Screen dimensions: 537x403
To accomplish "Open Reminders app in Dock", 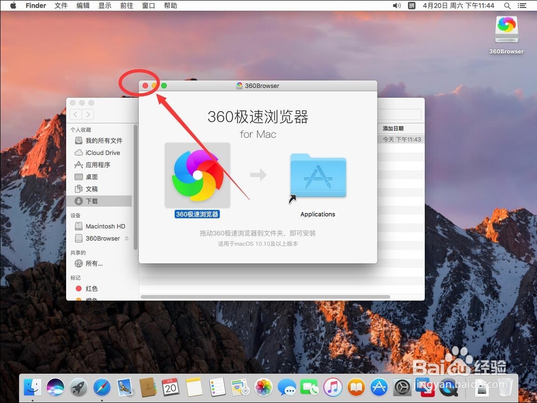I will 217,387.
